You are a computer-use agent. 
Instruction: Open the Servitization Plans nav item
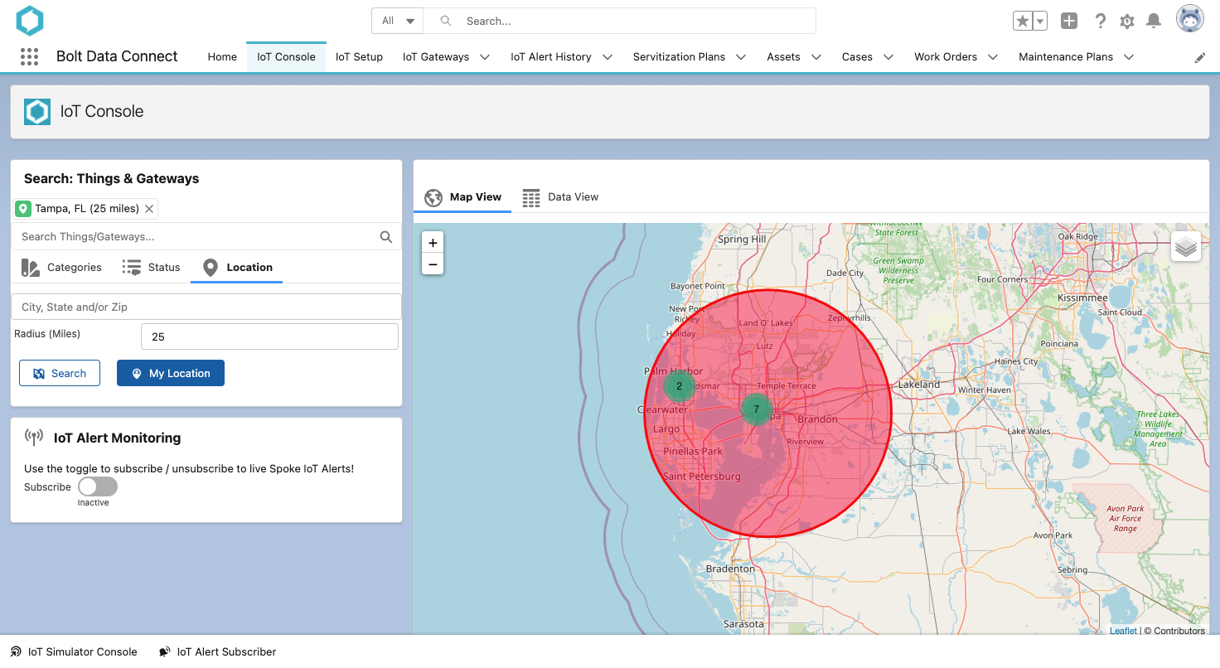679,57
